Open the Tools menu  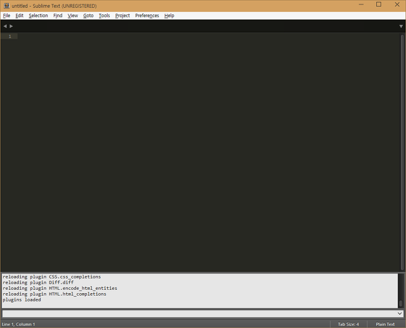[x=104, y=15]
